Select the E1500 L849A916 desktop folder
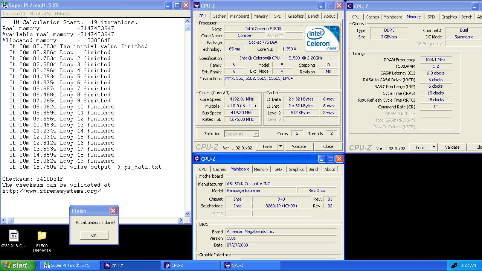Screen dimensions: 482x271 coord(42,236)
